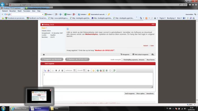The image size is (198, 111).
Task: Click the report post warning icon
Action: click(44, 55)
